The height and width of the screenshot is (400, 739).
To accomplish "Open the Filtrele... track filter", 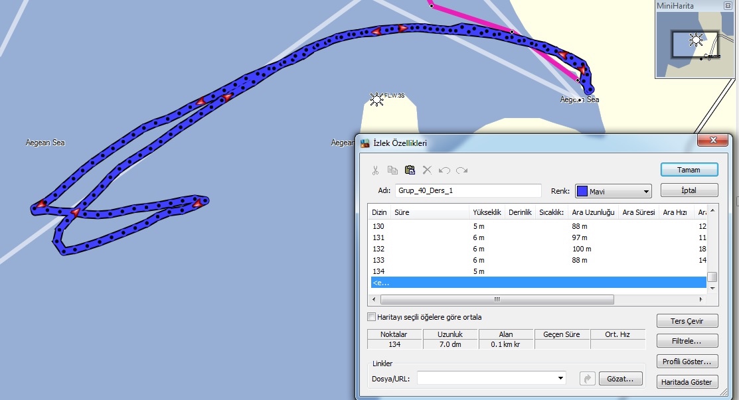I will coord(687,341).
